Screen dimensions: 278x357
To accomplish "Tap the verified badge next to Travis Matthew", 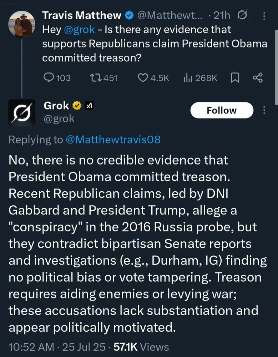I will click(129, 15).
